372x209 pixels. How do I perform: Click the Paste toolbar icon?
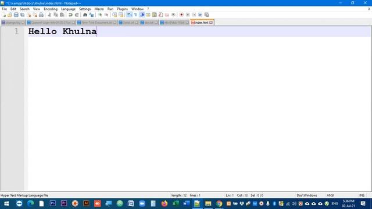(x=62, y=15)
